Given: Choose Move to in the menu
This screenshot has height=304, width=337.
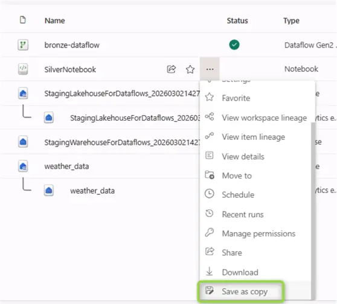Looking at the screenshot, I should [255, 176].
